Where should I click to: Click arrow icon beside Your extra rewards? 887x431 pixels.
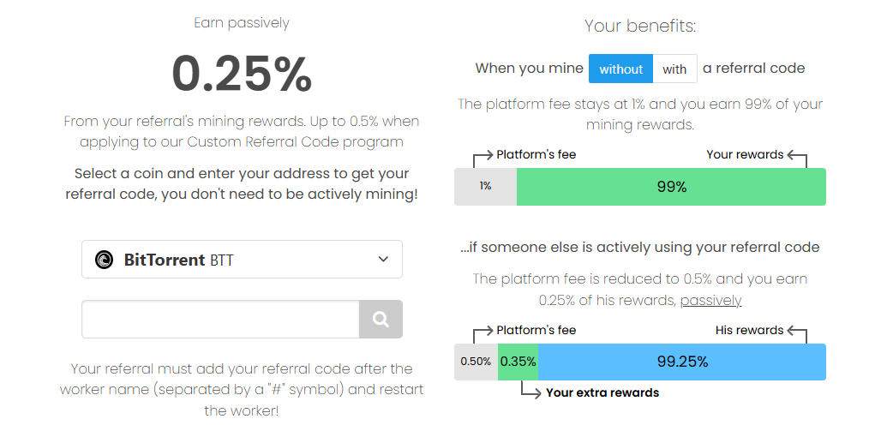pos(530,390)
